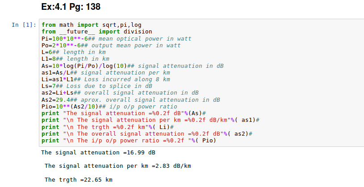364x187 pixels.
Task: Click the output line showing 22.65 km
Action: [x=79, y=179]
